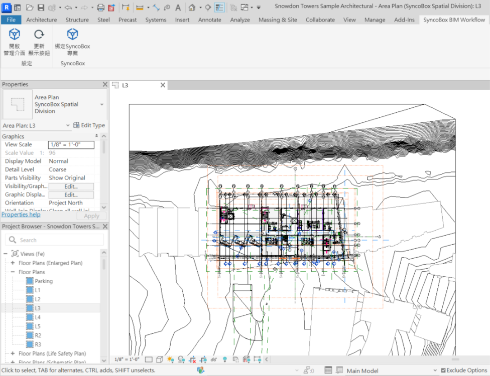Close the Properties palette
Viewport: 490px width, 376px height.
(105, 84)
